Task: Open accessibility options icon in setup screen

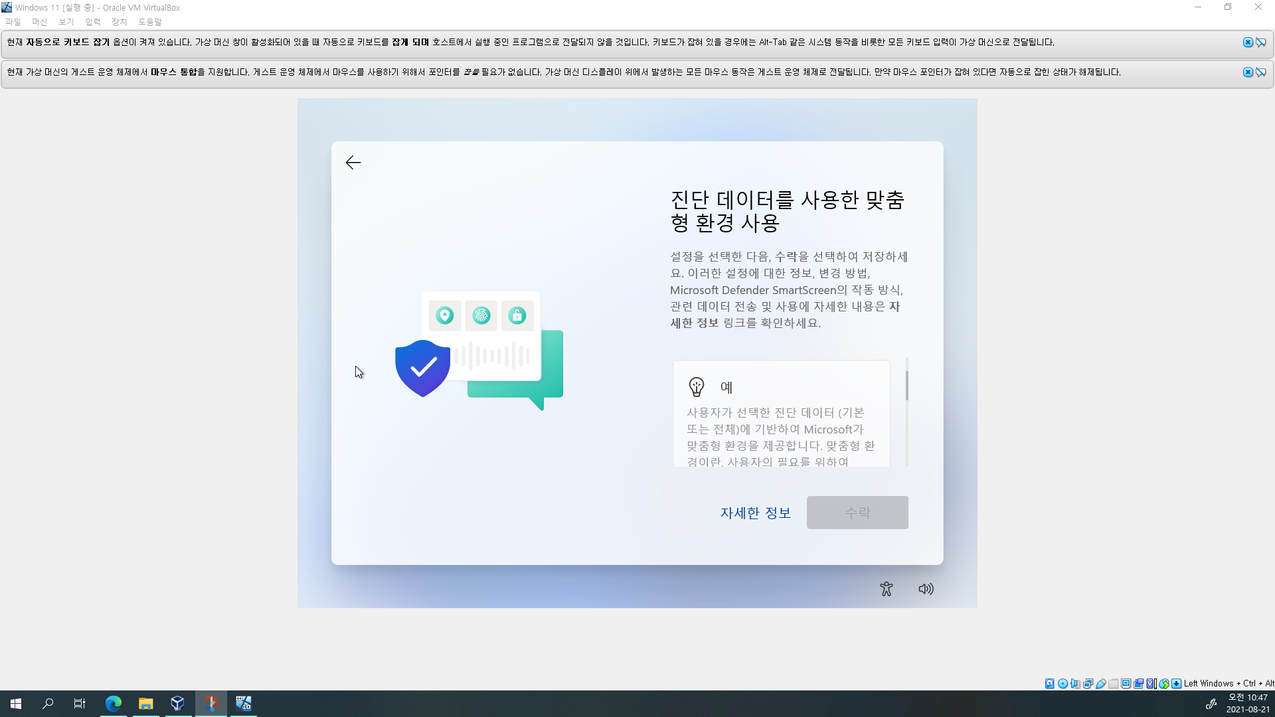Action: point(886,589)
